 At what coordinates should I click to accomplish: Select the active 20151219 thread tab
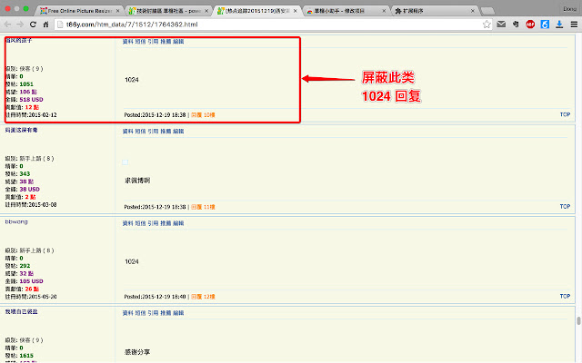[256, 11]
